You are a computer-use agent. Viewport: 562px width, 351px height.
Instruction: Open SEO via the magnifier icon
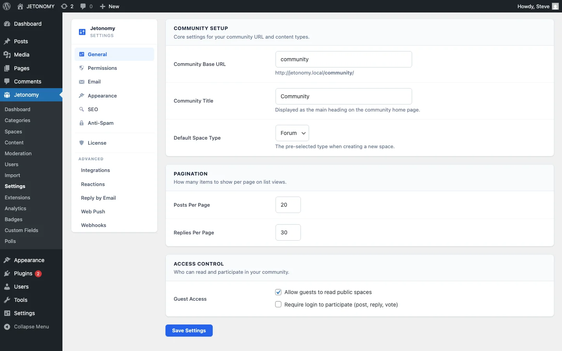(82, 109)
